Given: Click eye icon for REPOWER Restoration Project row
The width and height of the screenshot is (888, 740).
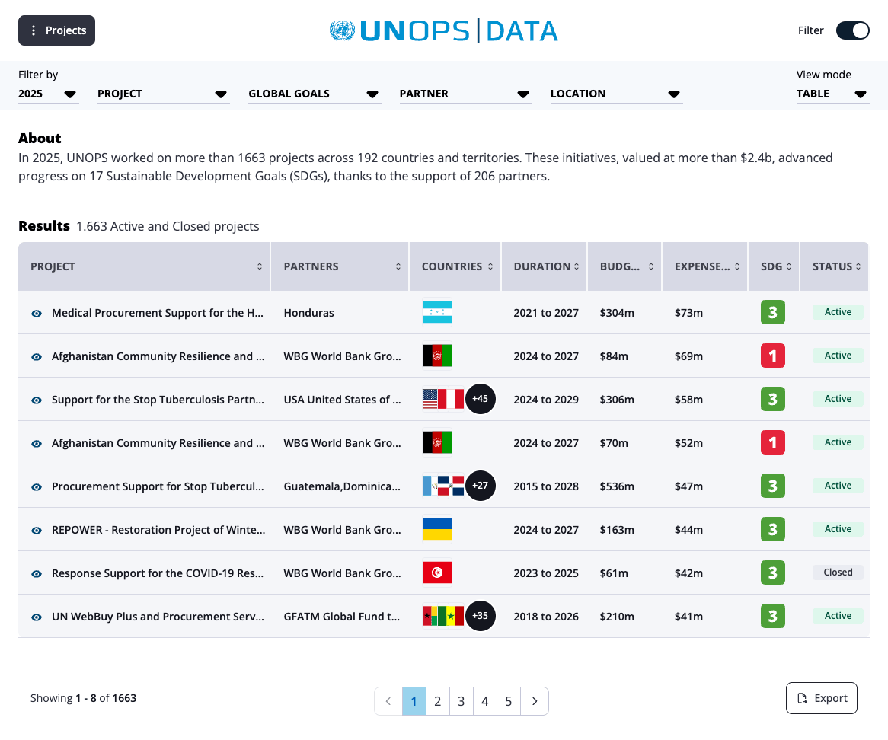Looking at the screenshot, I should pyautogui.click(x=37, y=531).
